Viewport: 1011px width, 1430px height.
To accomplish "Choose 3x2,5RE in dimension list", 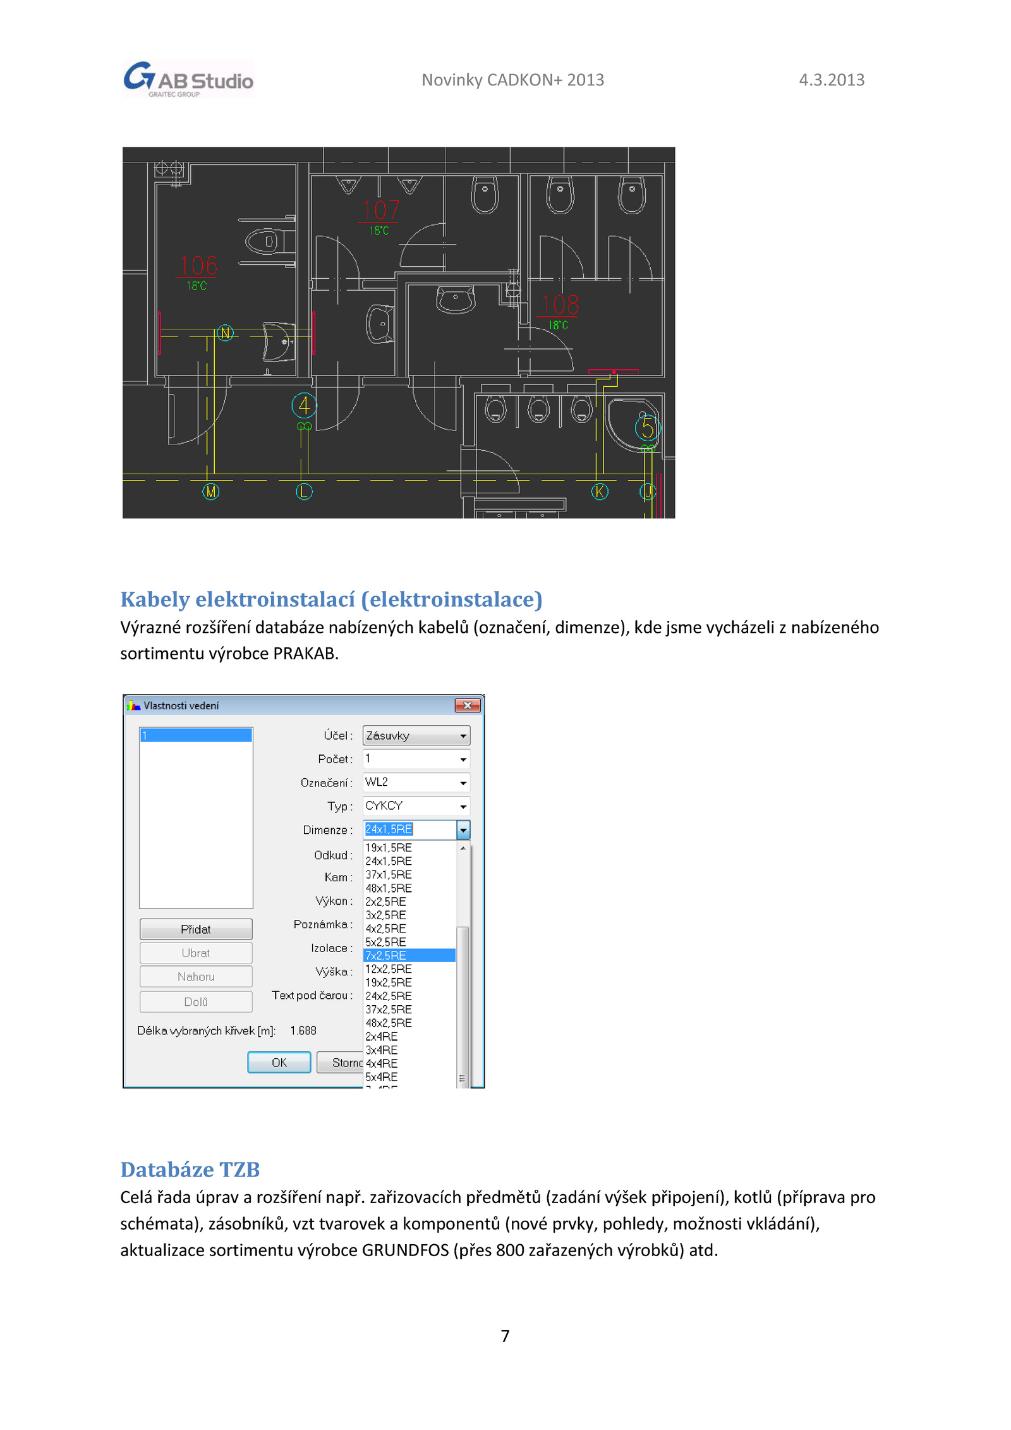I will 409,915.
